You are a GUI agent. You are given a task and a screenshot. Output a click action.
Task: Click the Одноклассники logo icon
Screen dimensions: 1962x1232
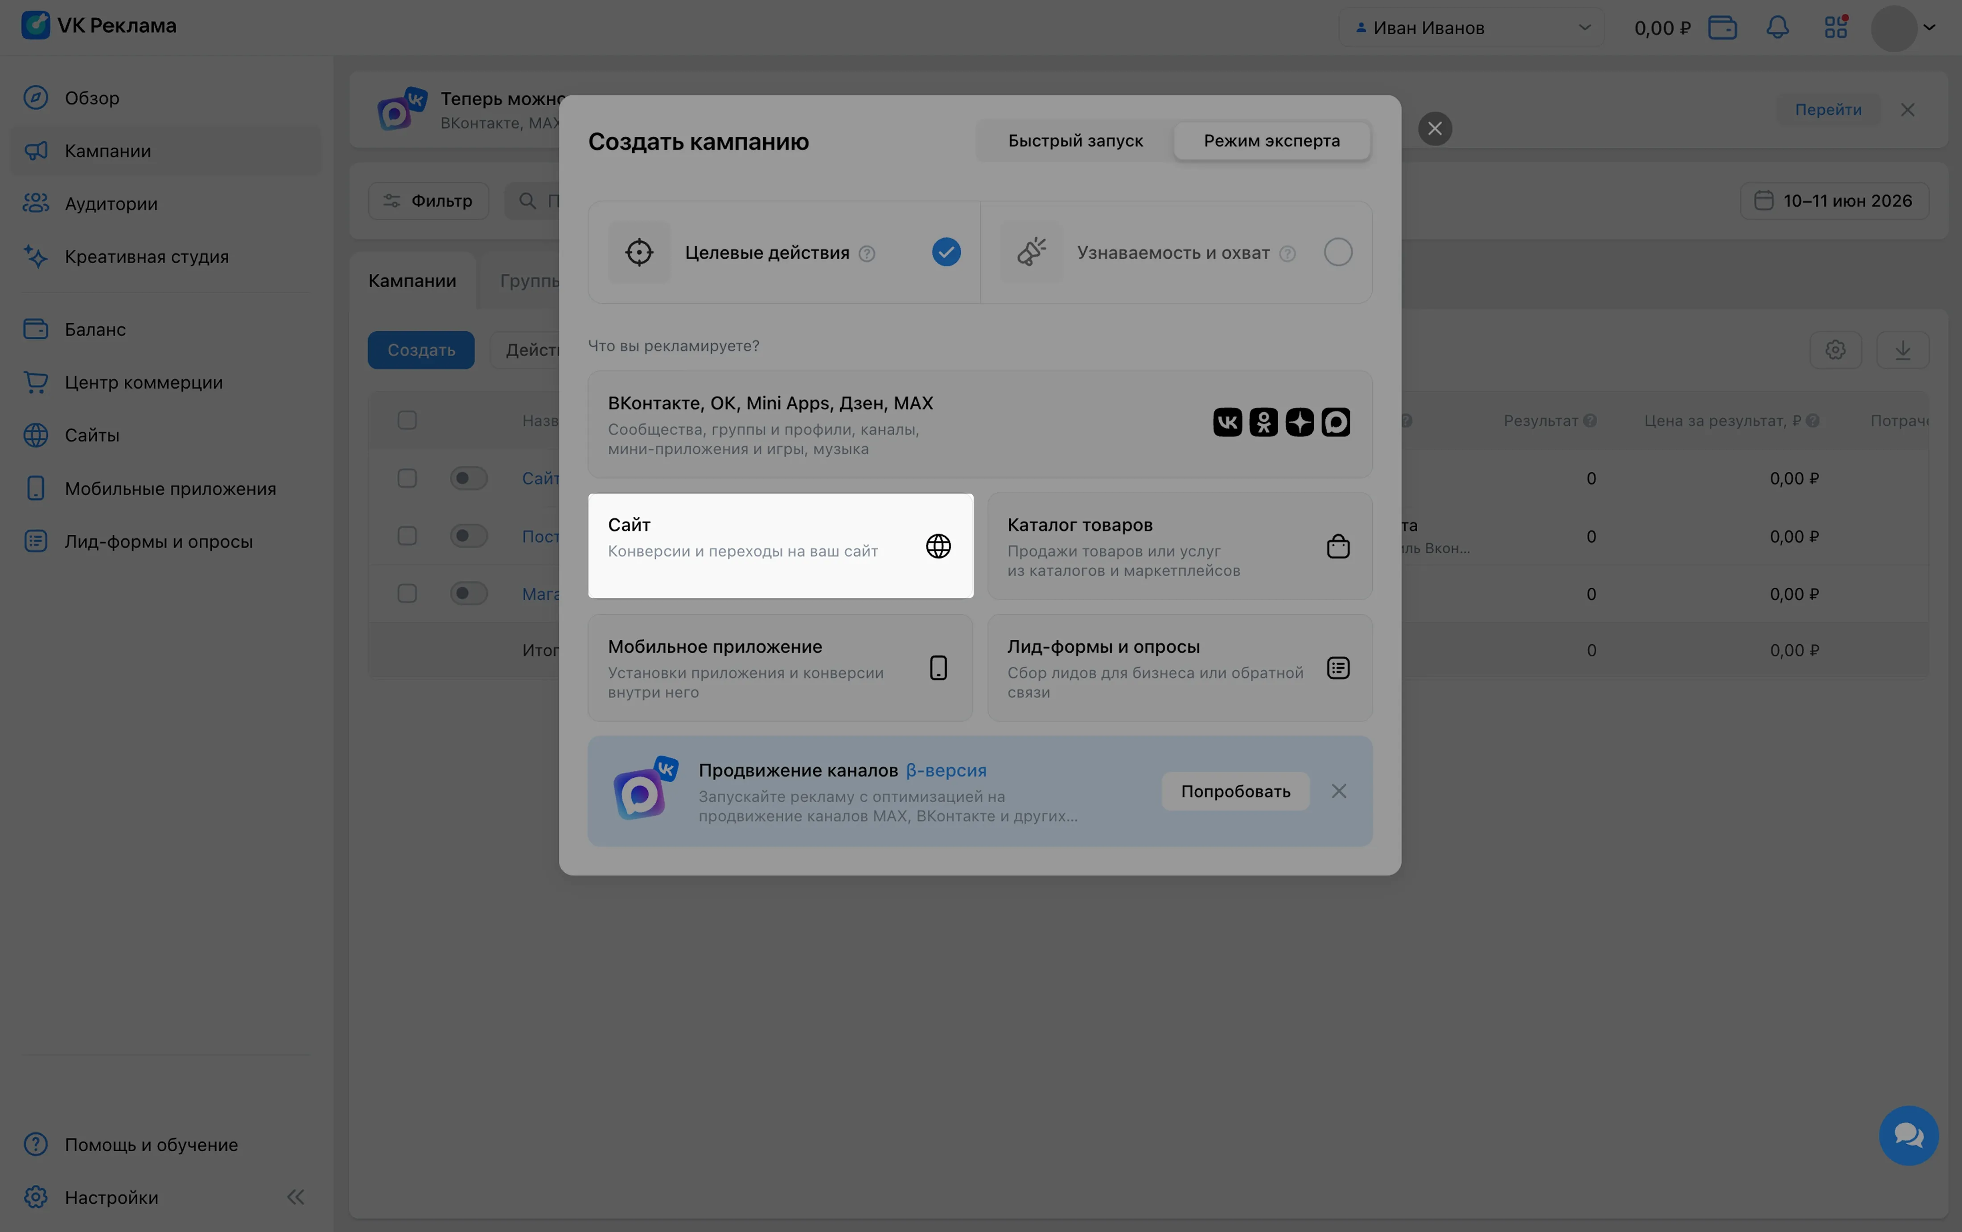click(x=1263, y=422)
